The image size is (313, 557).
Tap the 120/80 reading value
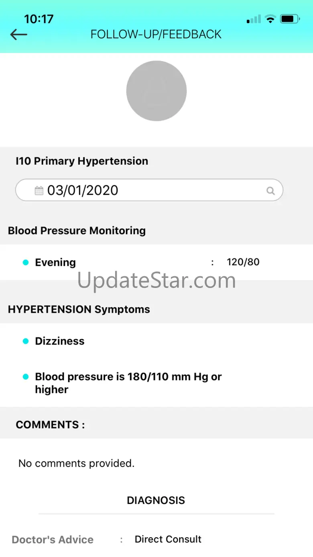click(243, 262)
